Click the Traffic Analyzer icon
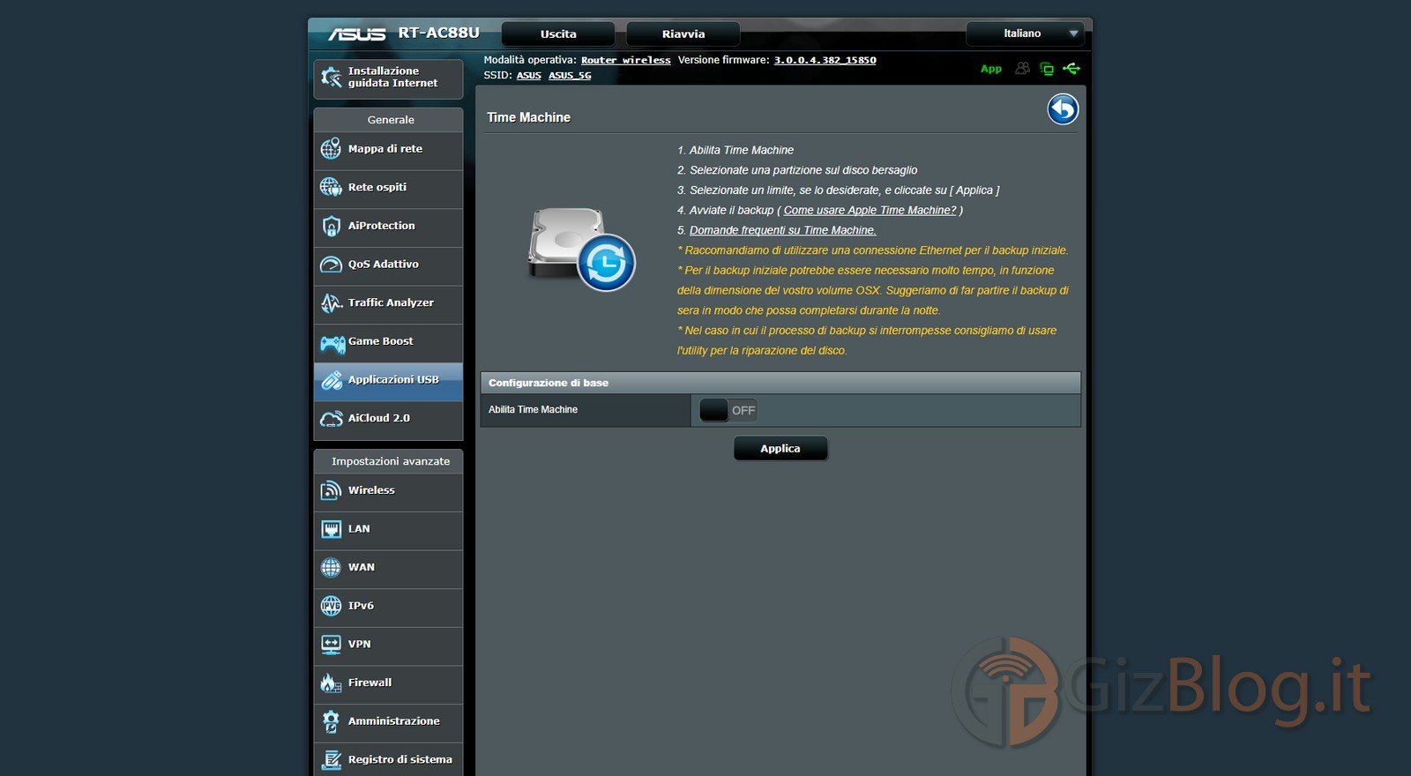1411x776 pixels. [331, 302]
